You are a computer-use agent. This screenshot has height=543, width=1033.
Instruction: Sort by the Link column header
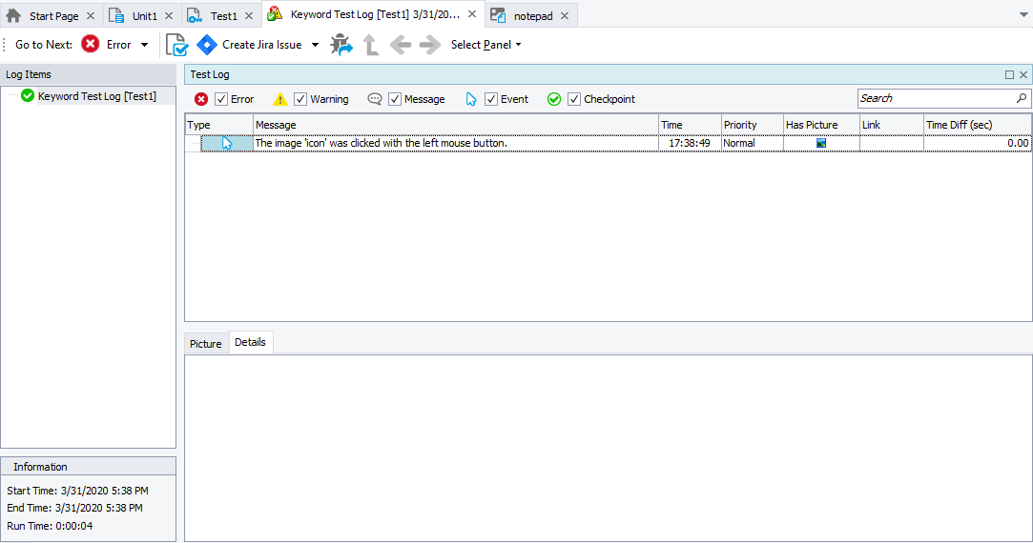coord(892,125)
